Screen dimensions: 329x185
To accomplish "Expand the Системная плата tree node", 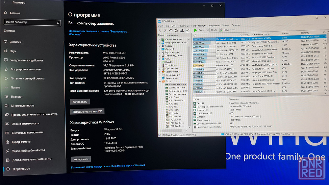I will click(x=159, y=39).
